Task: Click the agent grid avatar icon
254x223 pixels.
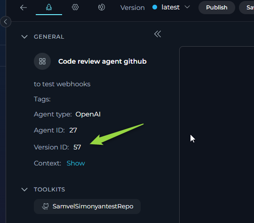Action: tap(42, 61)
